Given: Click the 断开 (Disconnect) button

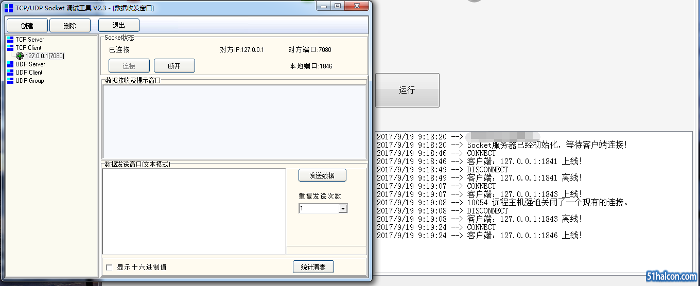Looking at the screenshot, I should [174, 66].
